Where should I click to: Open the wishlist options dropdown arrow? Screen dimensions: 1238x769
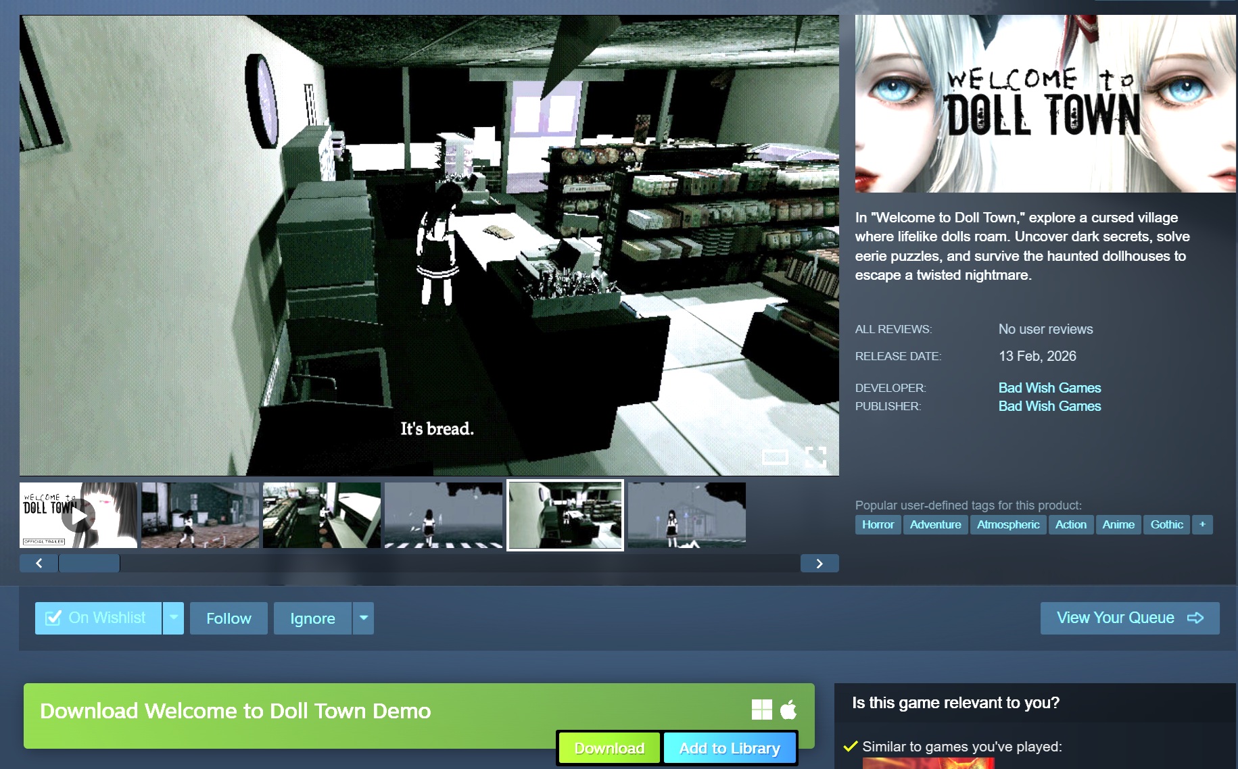pos(174,618)
